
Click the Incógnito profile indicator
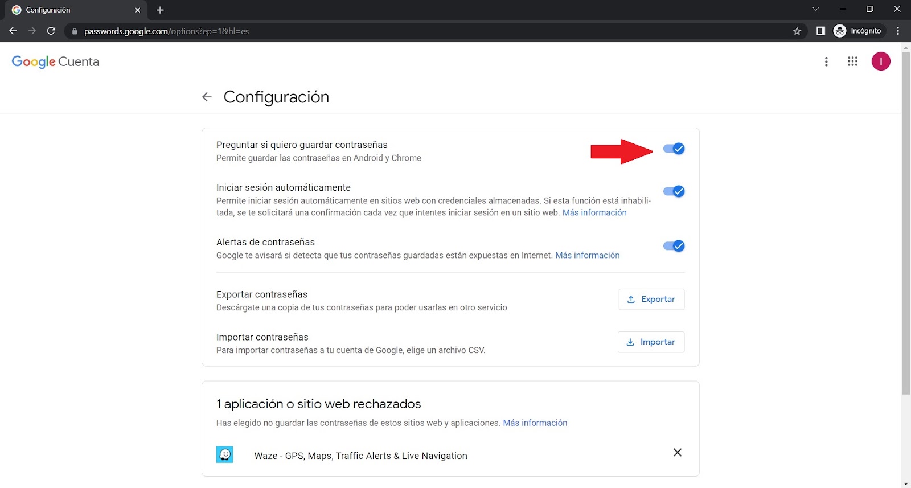coord(857,31)
